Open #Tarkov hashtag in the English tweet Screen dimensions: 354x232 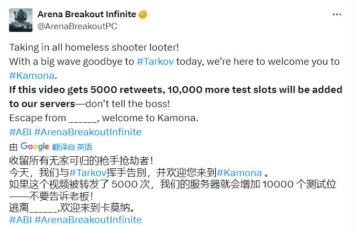click(x=153, y=61)
